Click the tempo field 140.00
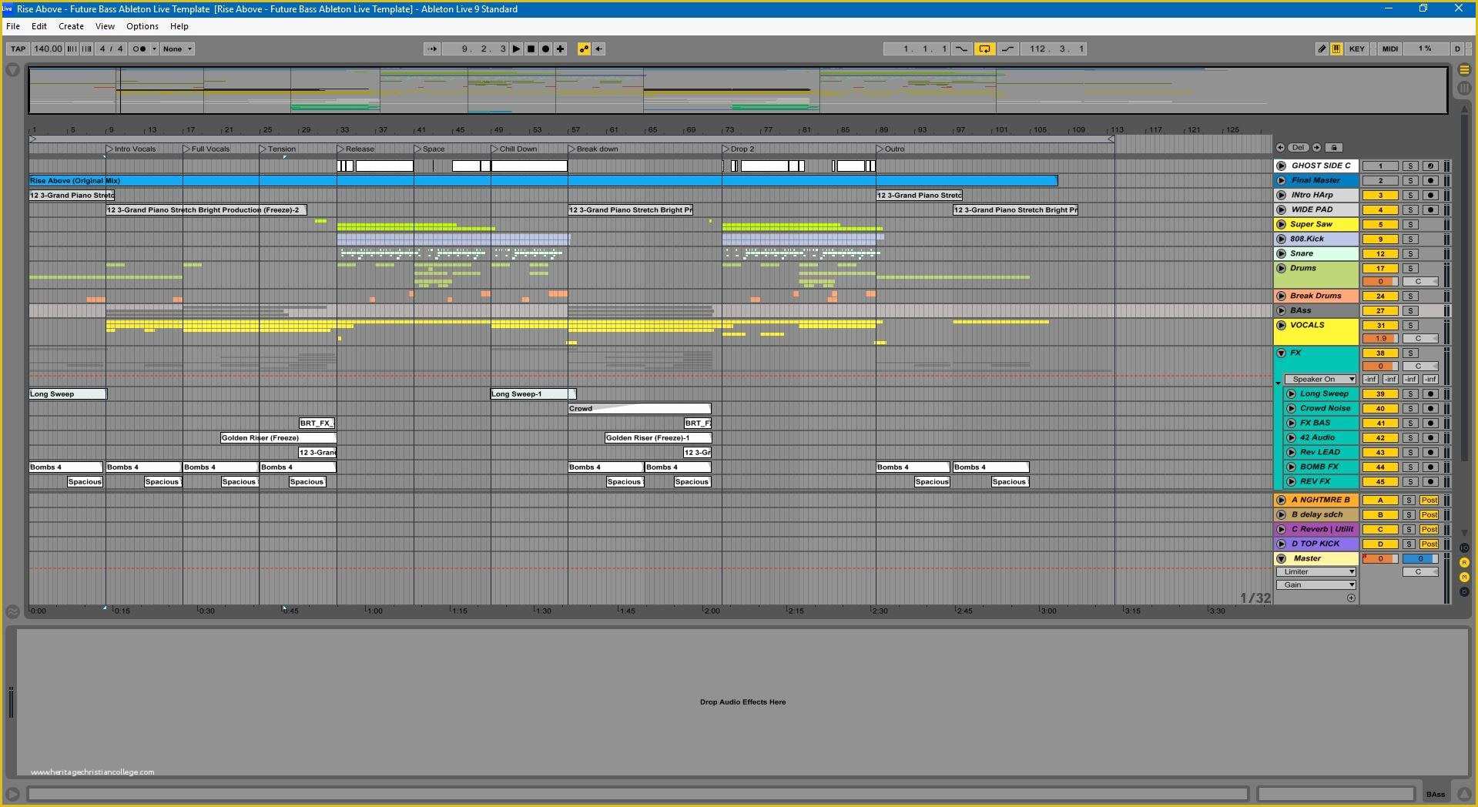This screenshot has width=1478, height=807. [47, 49]
